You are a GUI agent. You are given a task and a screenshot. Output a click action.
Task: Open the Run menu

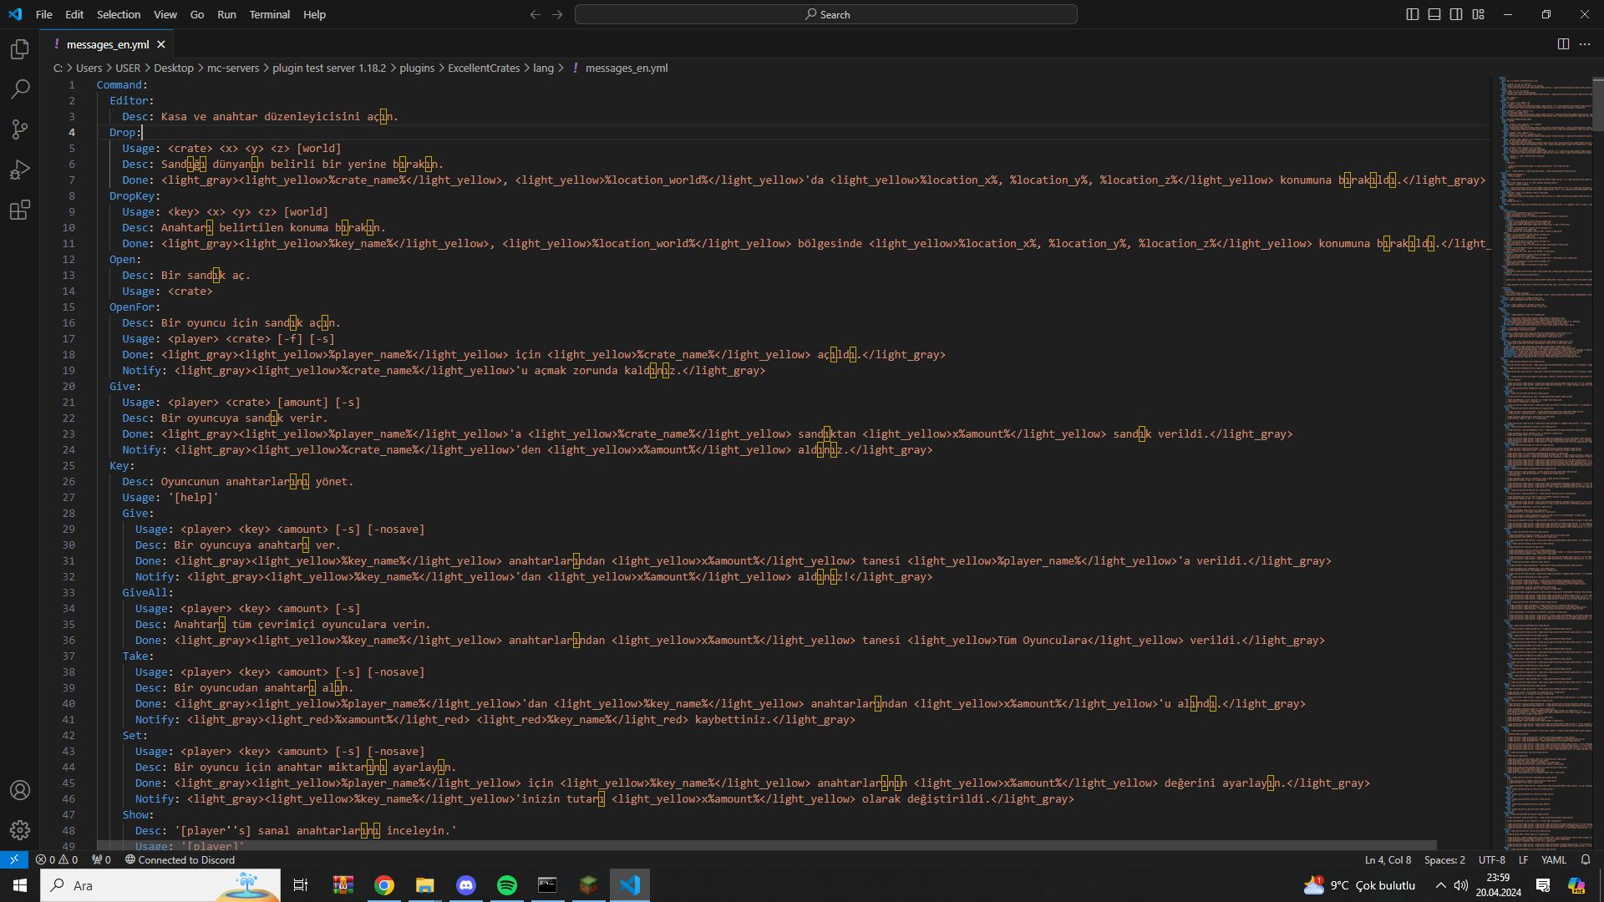point(226,14)
